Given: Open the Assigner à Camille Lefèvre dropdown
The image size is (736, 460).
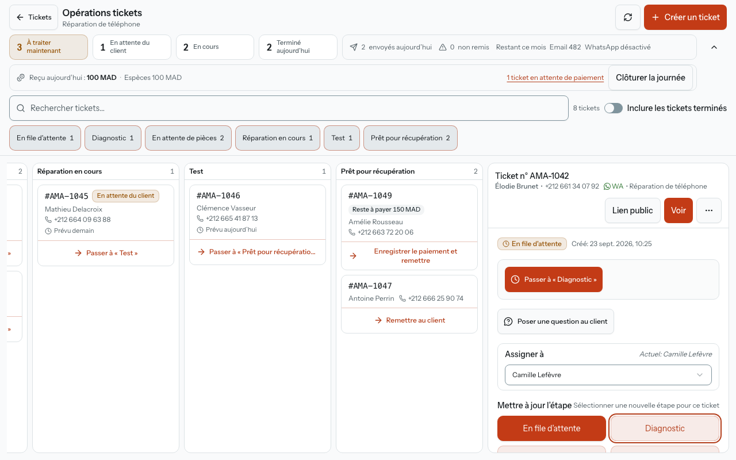Looking at the screenshot, I should coord(608,375).
